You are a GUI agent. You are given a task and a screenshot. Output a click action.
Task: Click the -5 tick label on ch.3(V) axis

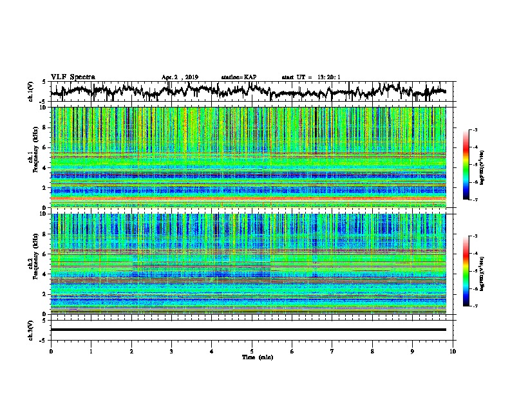43,341
